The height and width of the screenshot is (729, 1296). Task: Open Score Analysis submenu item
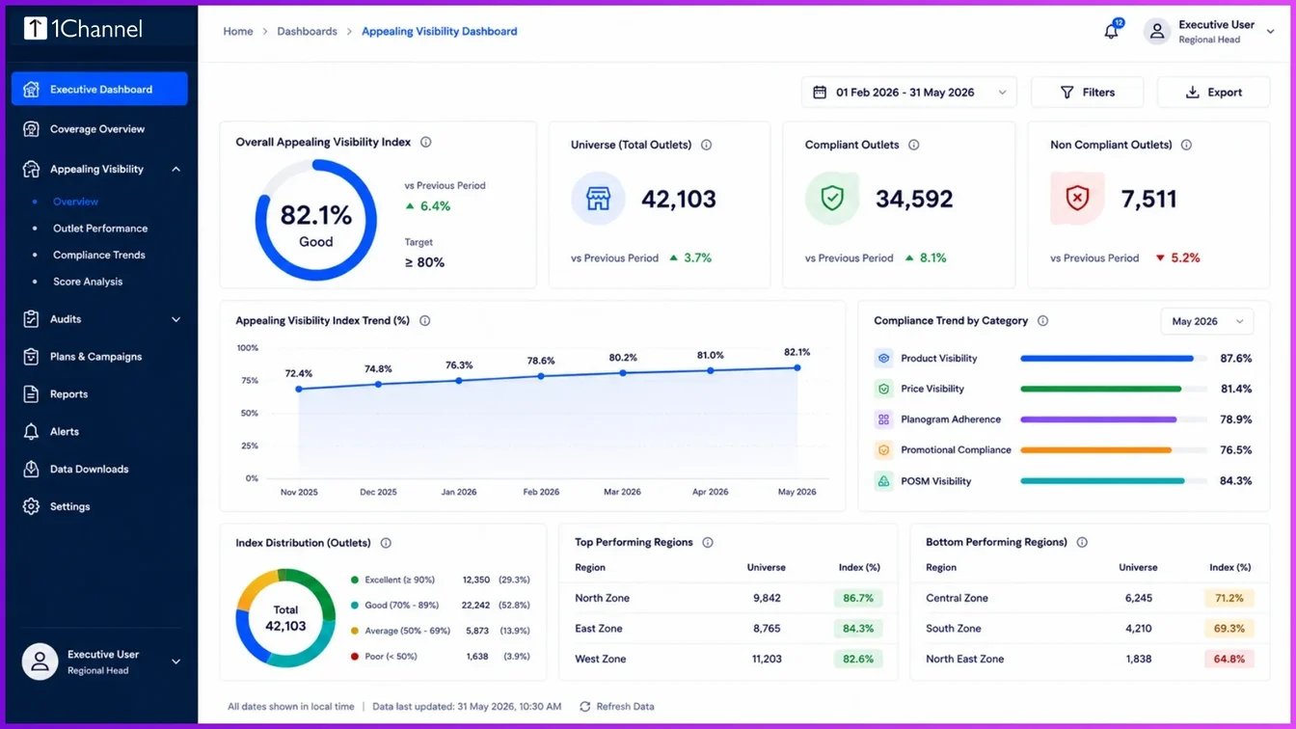88,282
